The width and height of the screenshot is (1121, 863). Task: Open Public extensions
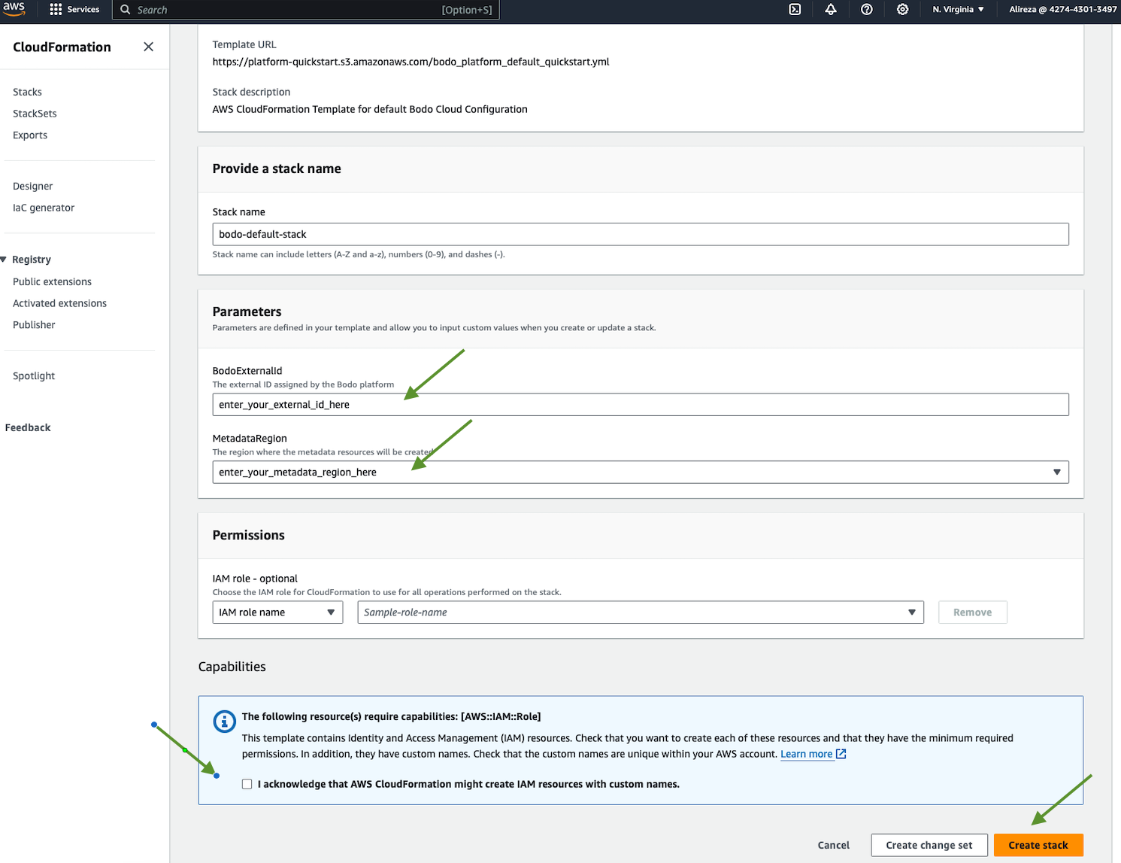tap(52, 281)
